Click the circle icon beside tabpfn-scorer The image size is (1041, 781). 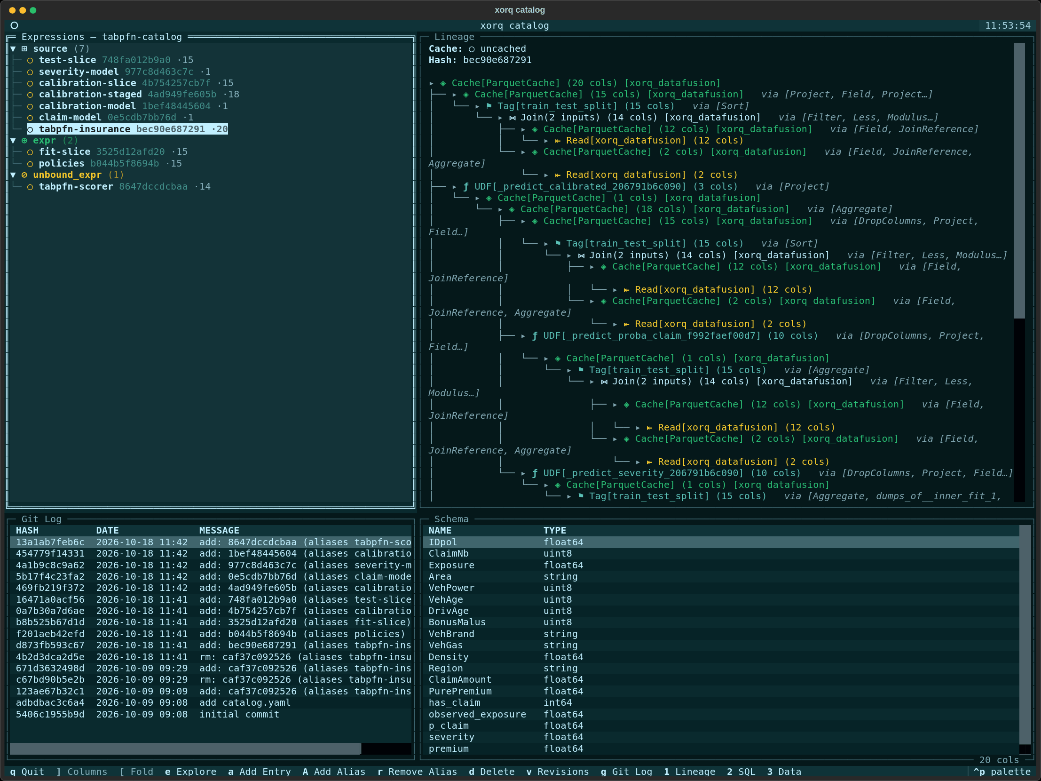coord(30,187)
